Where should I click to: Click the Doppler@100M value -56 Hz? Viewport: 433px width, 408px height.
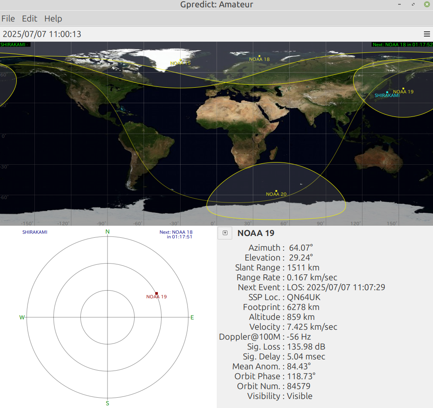pyautogui.click(x=299, y=337)
